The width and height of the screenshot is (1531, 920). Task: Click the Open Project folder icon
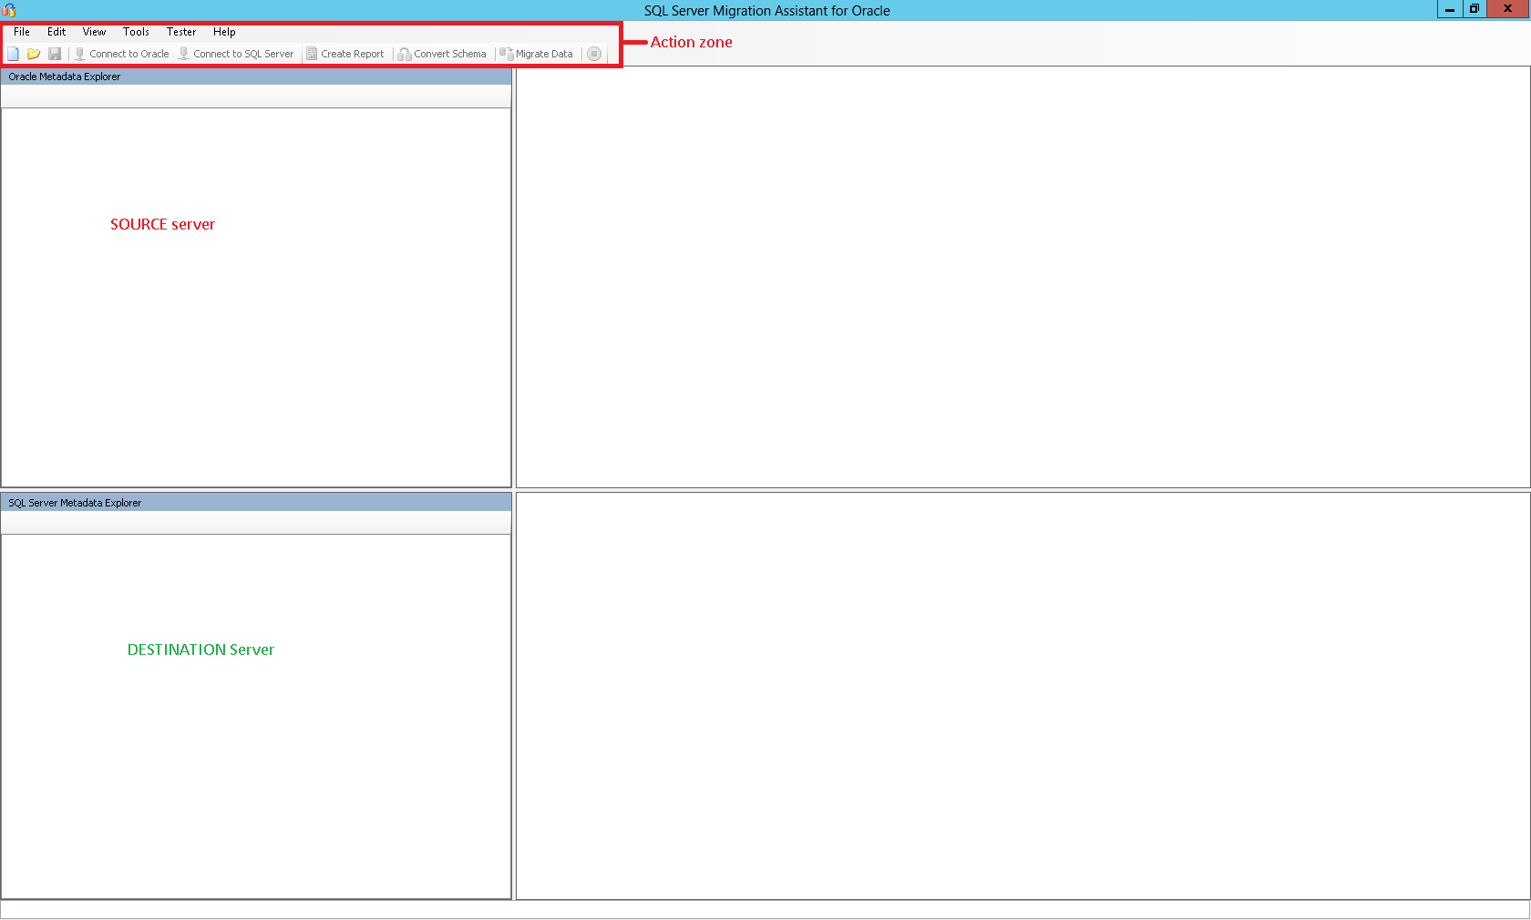(34, 54)
